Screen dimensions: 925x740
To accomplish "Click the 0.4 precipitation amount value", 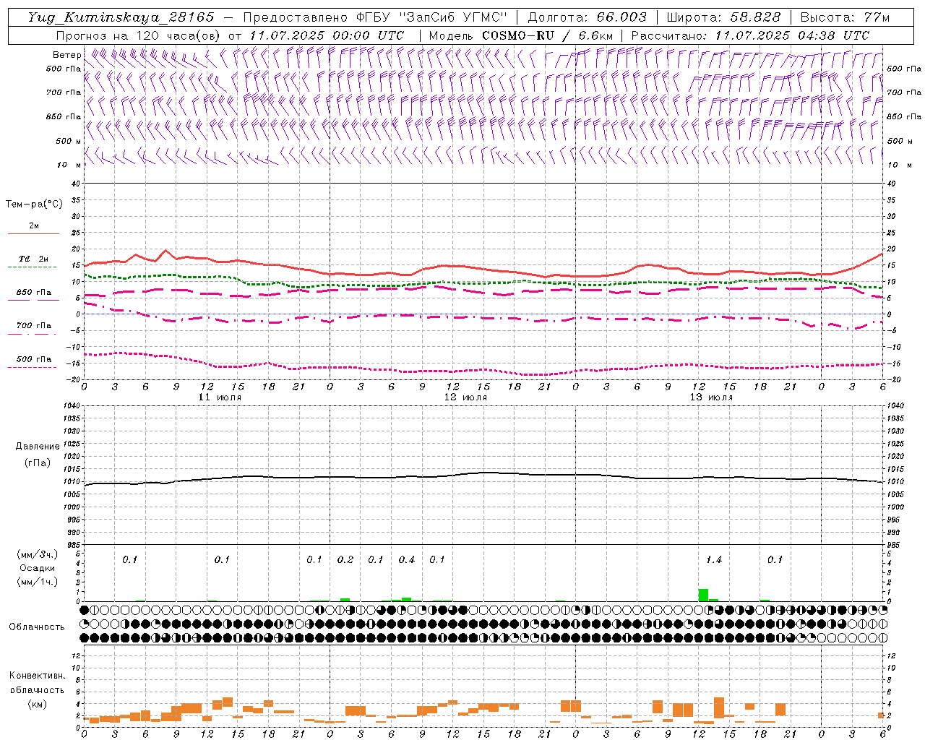I will [406, 560].
